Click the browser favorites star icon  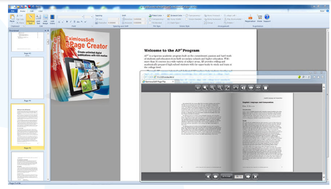(318, 77)
